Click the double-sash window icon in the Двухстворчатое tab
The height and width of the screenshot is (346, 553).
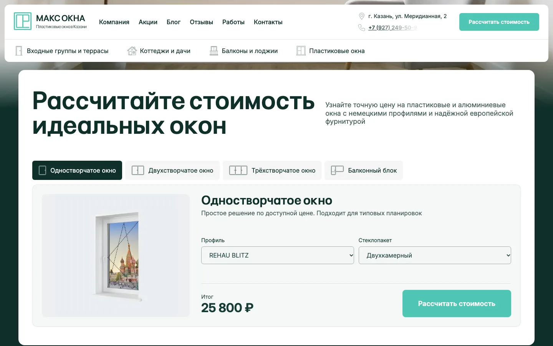pyautogui.click(x=138, y=170)
